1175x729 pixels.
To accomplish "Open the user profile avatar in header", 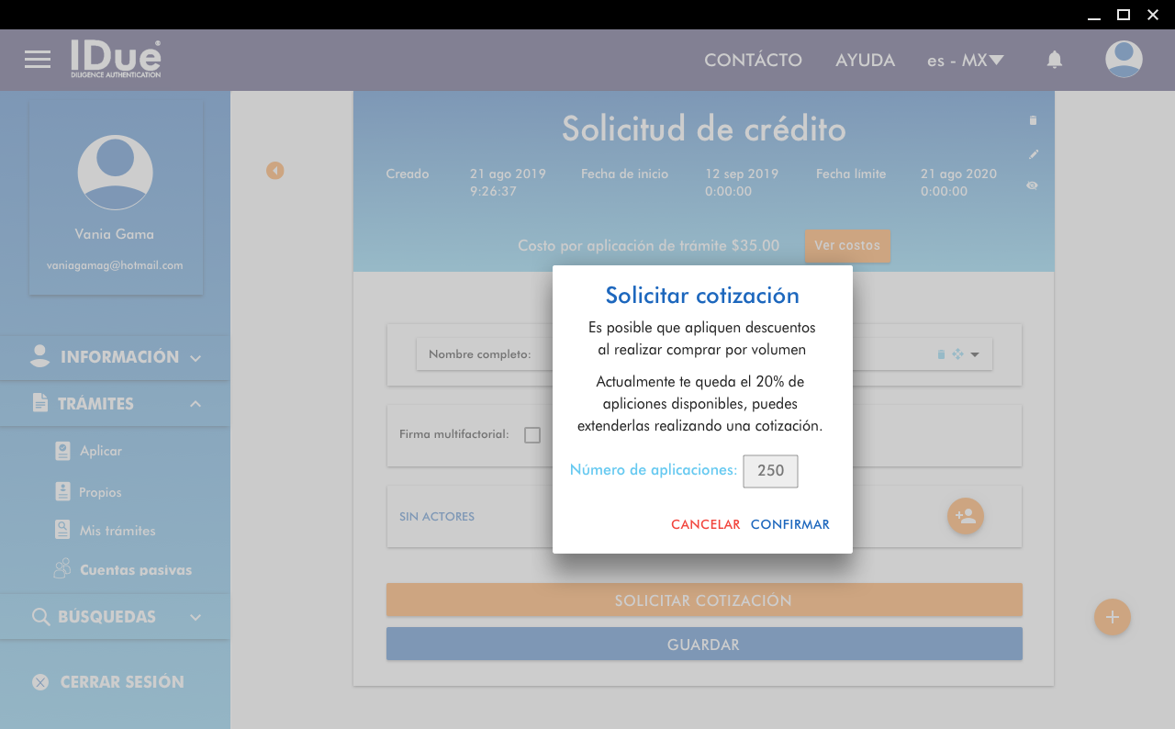I will coord(1124,60).
